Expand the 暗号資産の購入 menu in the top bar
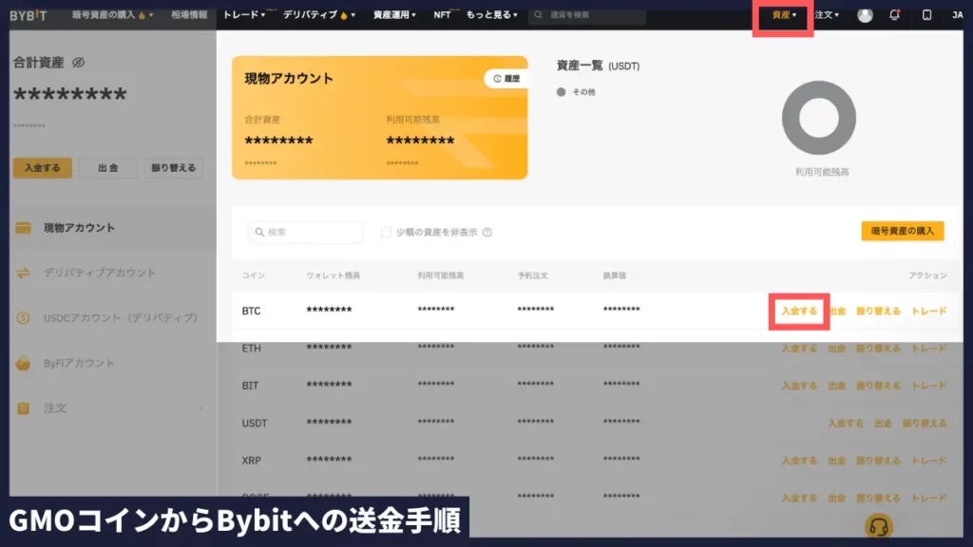This screenshot has height=547, width=973. (112, 15)
